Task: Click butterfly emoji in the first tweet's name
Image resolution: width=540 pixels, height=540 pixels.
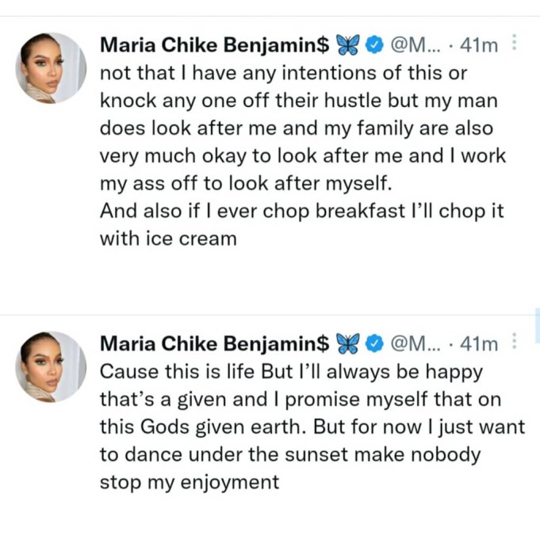Action: pos(347,45)
